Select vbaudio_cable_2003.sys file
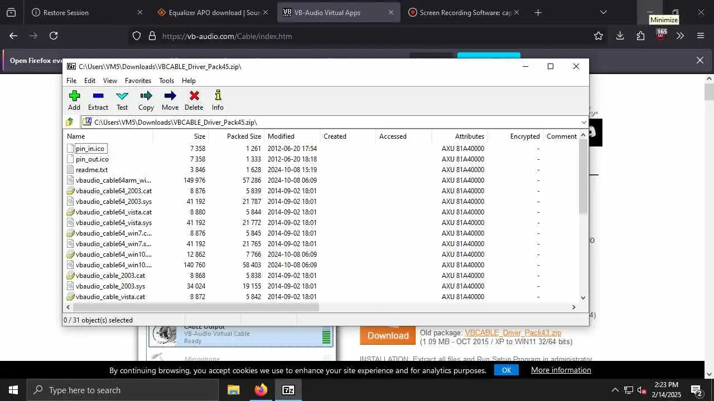714x401 pixels. tap(110, 286)
